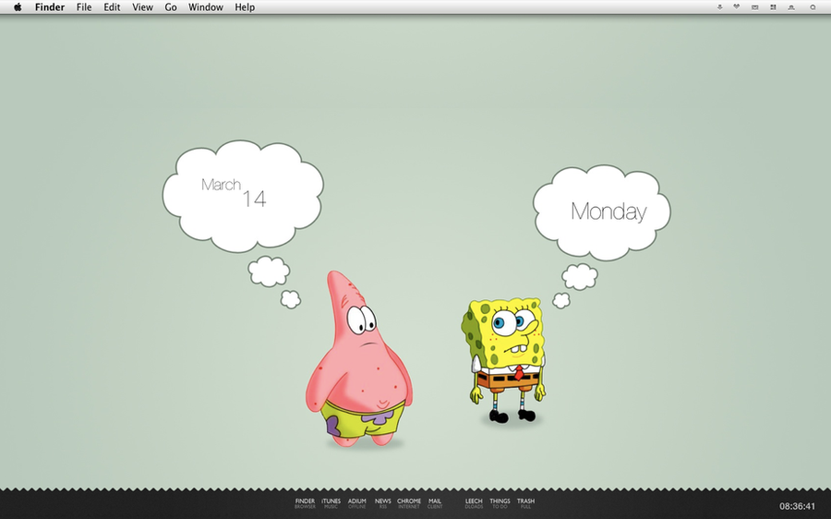
Task: Open Leech Dloads dock item
Action: tap(474, 503)
